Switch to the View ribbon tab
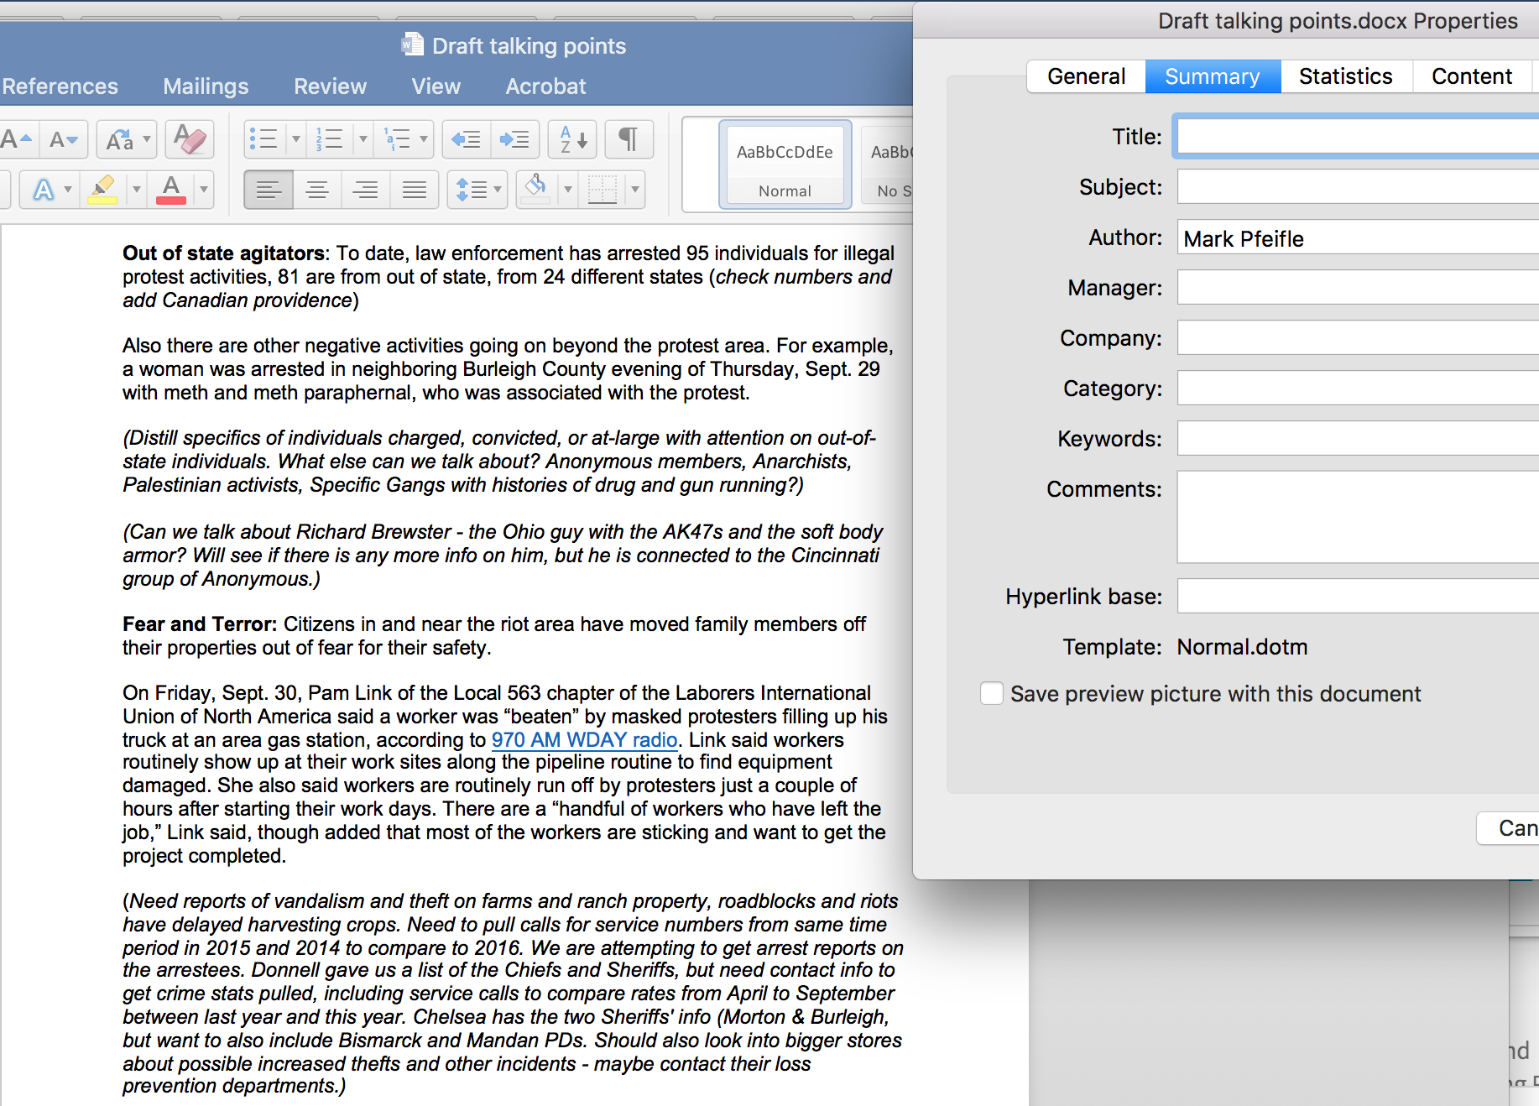The height and width of the screenshot is (1106, 1539). click(x=436, y=86)
